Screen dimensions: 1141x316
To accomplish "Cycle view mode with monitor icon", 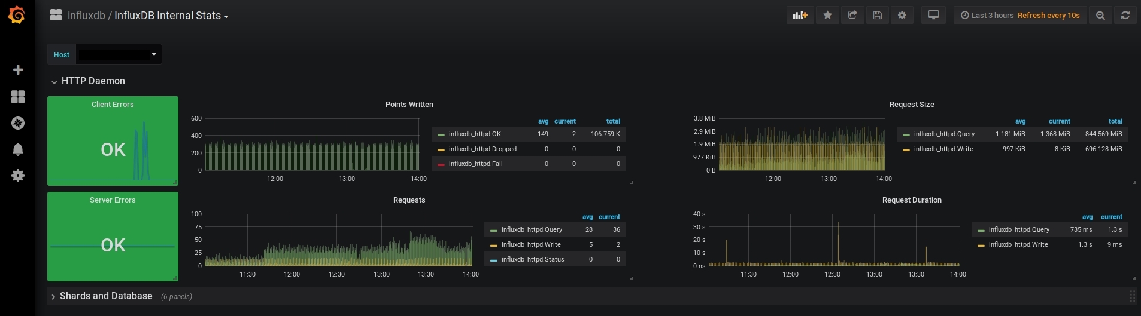I will 933,16.
